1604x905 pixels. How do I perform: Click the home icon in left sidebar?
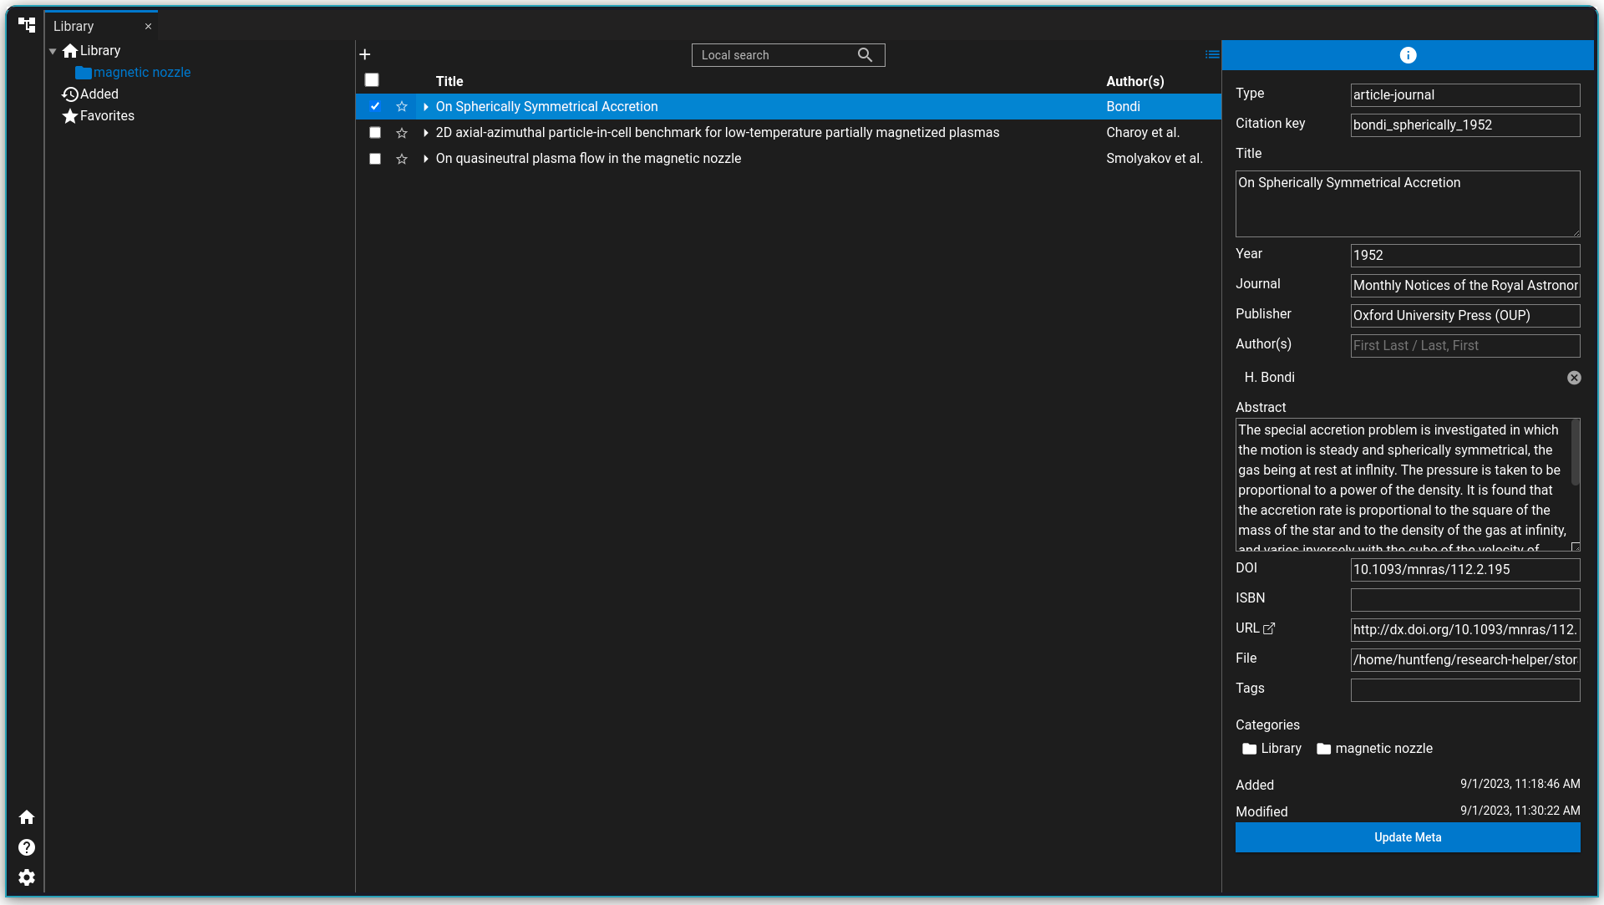click(27, 817)
